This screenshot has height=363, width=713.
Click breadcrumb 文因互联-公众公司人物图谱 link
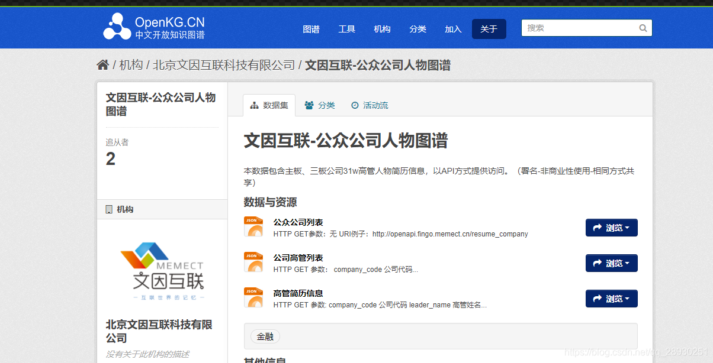pyautogui.click(x=378, y=65)
